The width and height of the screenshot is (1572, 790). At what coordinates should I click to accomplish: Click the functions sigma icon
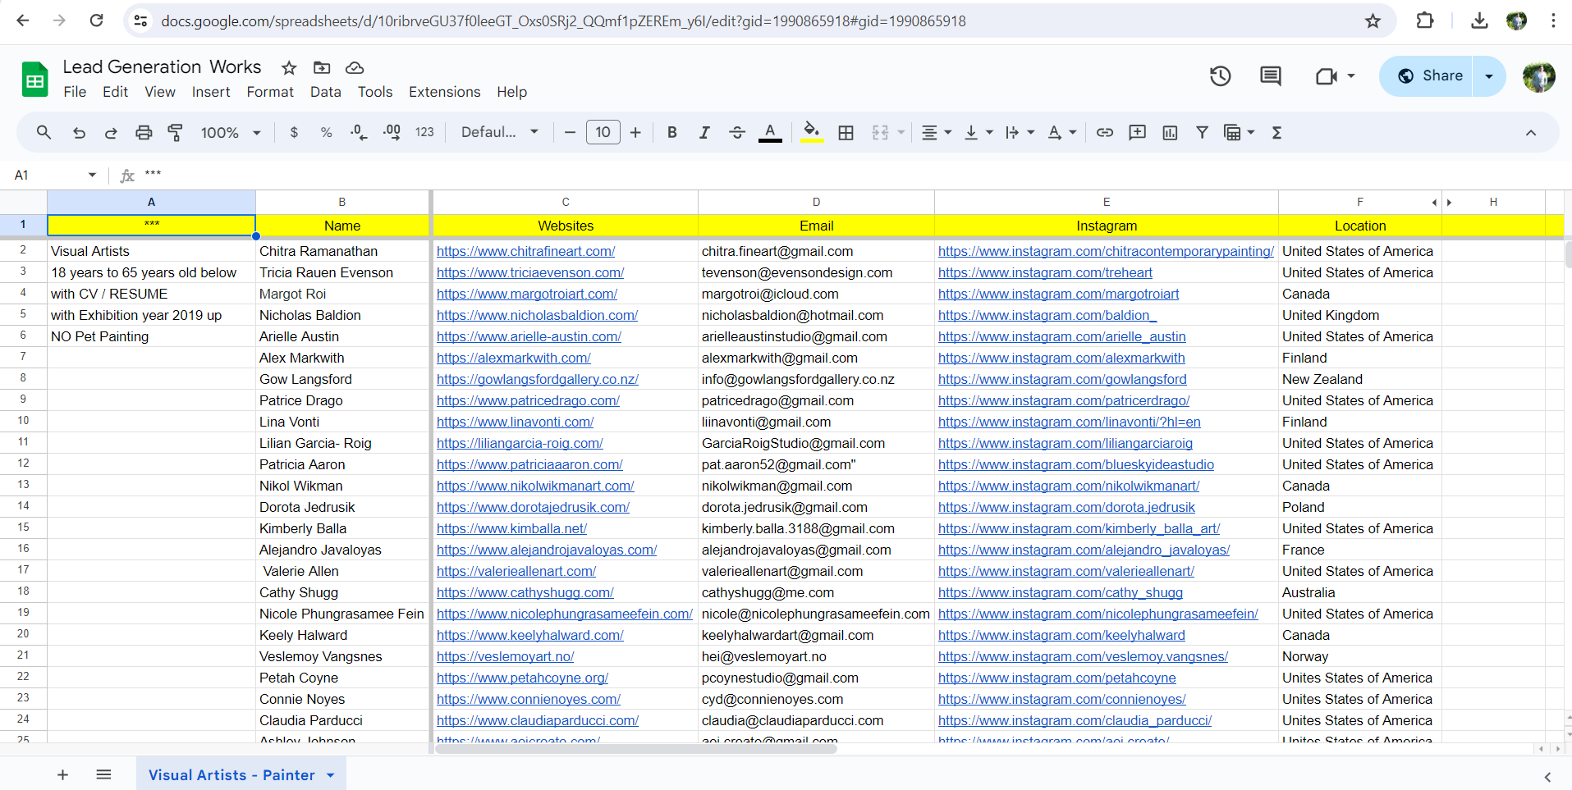pos(1276,133)
